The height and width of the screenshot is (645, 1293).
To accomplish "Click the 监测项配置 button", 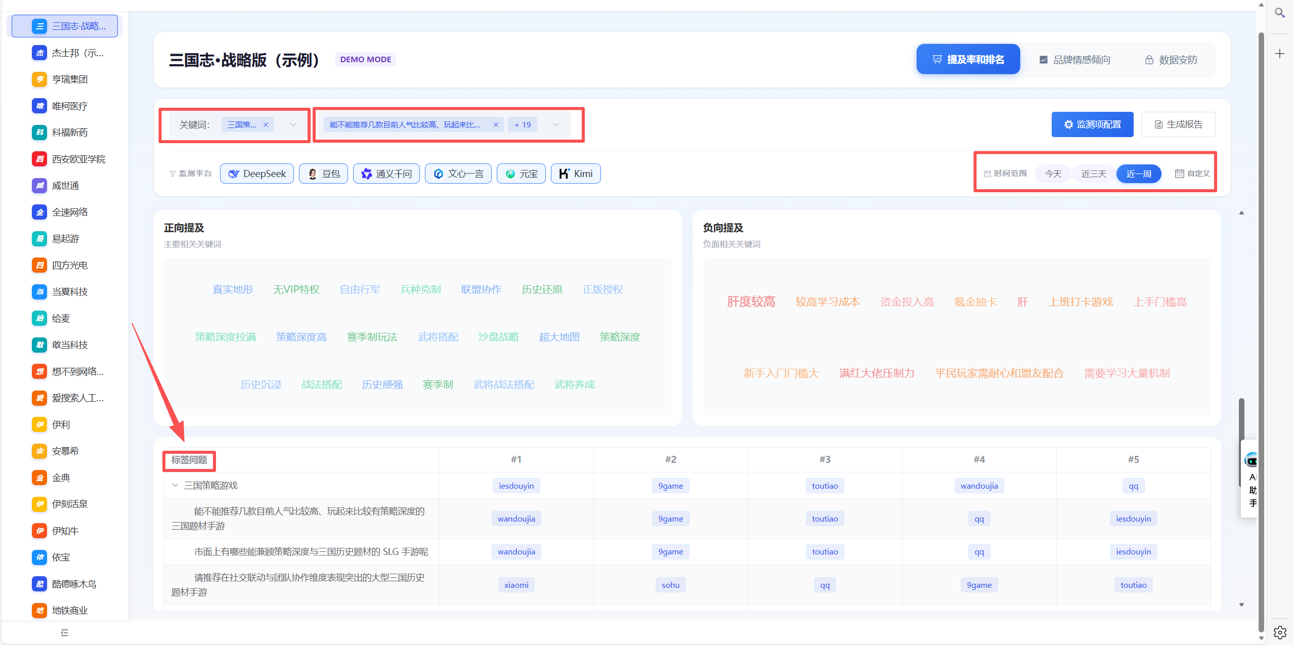I will point(1092,124).
